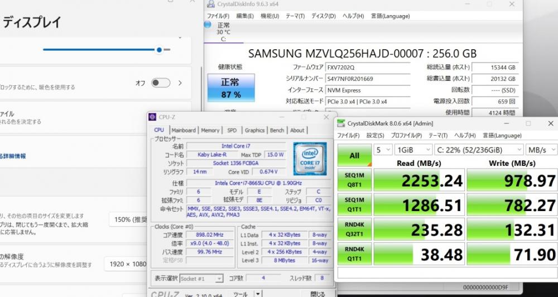Viewport: 558px width, 297px height.
Task: Click the コア速度 value 898.02 MHz
Action: coord(210,234)
